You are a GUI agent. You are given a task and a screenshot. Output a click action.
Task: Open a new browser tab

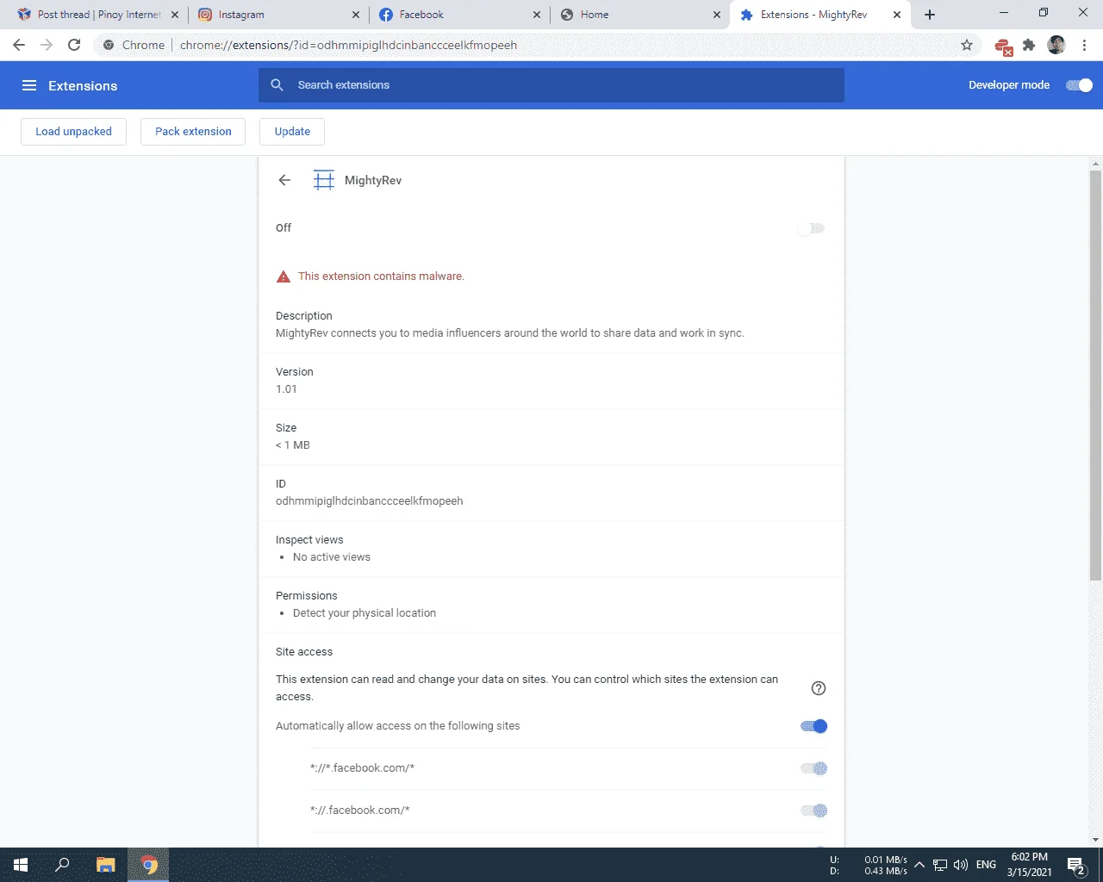(929, 15)
